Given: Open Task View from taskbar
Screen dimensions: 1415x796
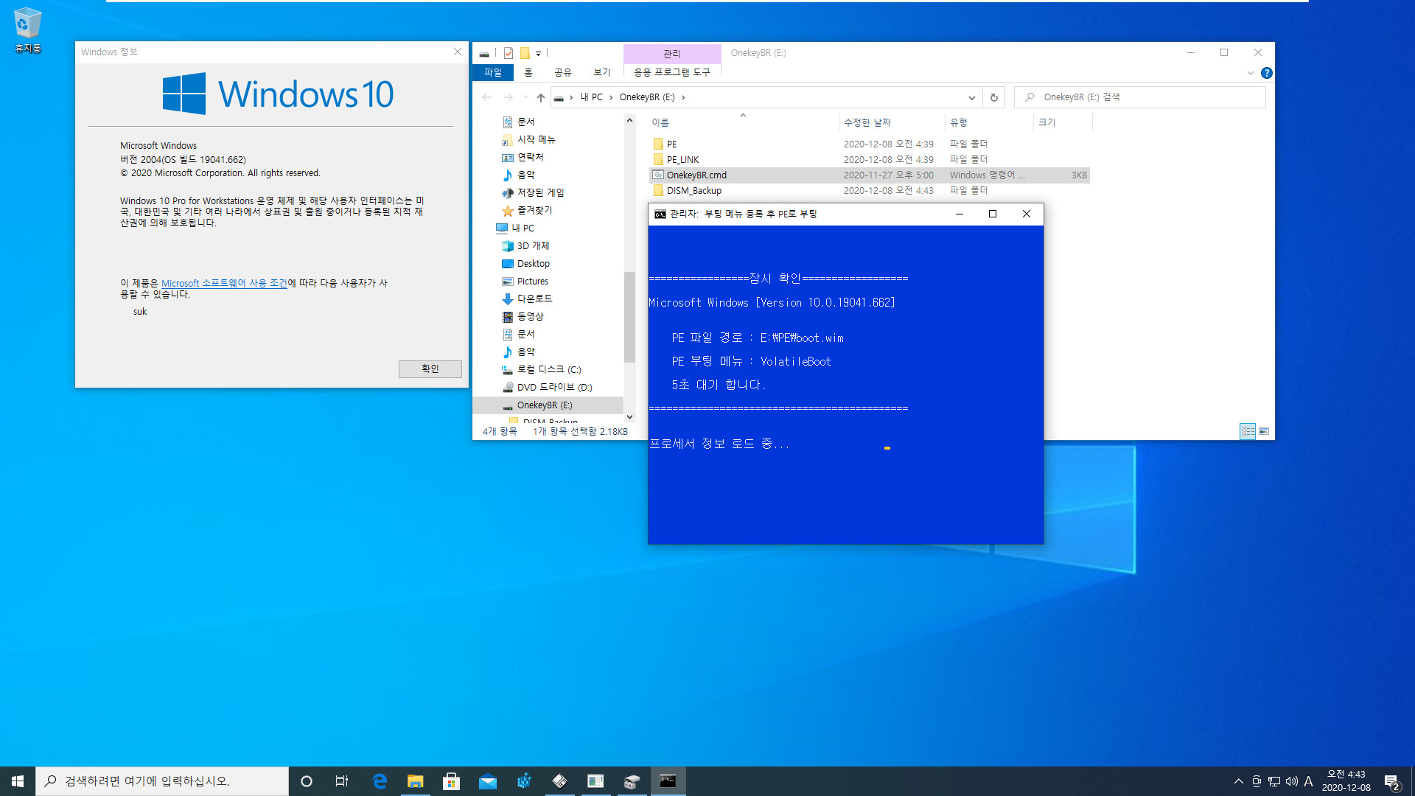Looking at the screenshot, I should click(x=342, y=781).
